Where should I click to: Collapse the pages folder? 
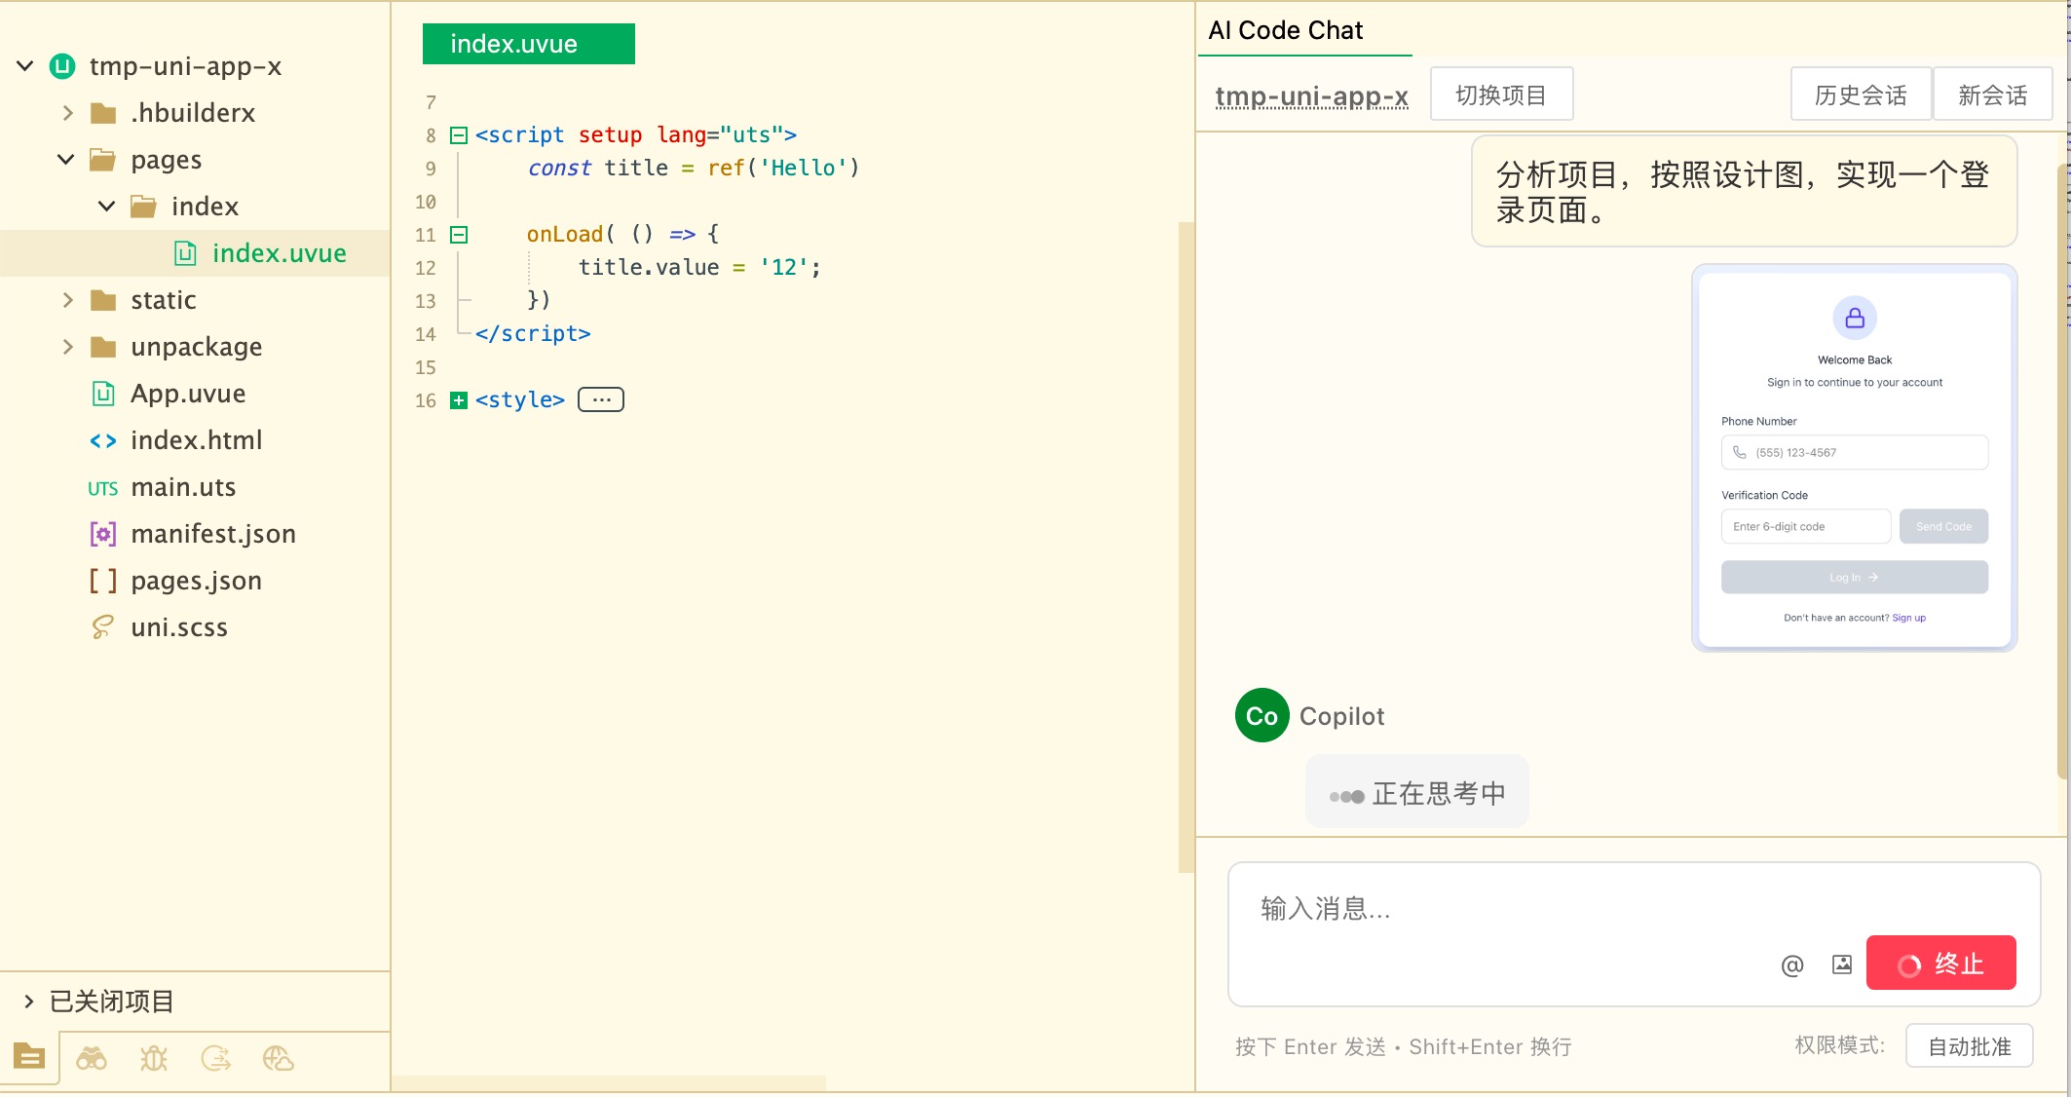pos(66,160)
